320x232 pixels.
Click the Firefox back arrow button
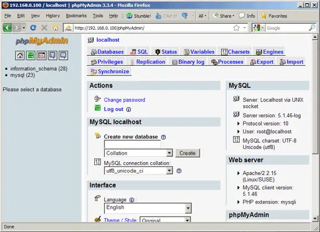[x=7, y=27]
